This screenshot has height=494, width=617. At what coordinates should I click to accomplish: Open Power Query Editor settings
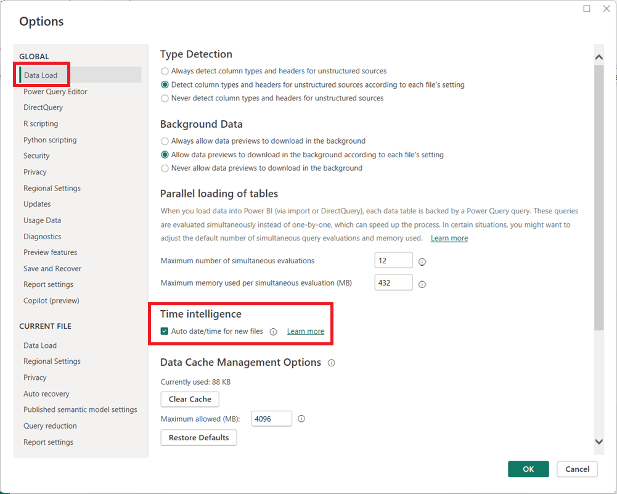pyautogui.click(x=55, y=92)
